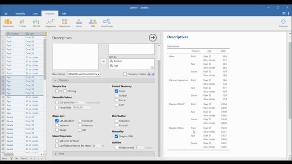Click Most extreme count field
Image resolution: width=292 pixels, height=164 pixels.
click(x=140, y=148)
